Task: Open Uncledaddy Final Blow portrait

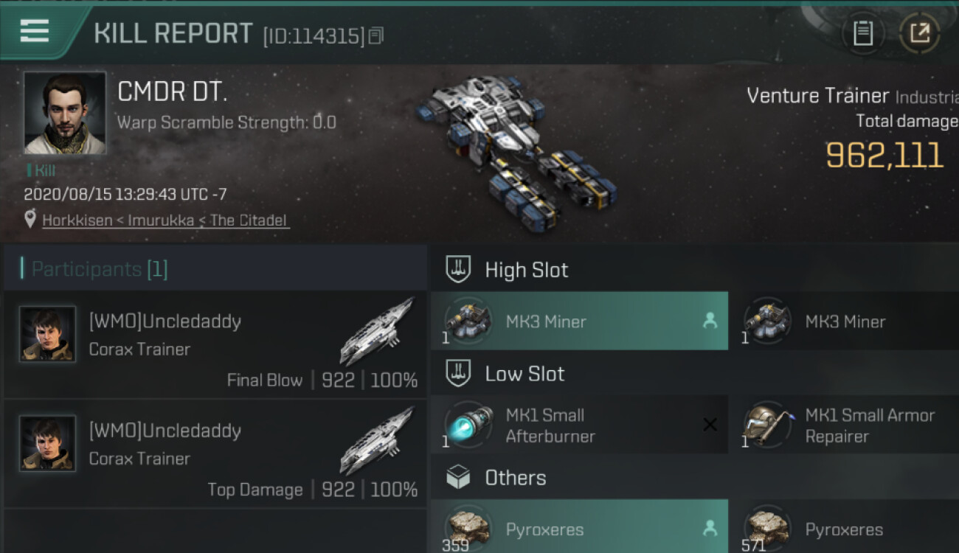Action: (47, 334)
